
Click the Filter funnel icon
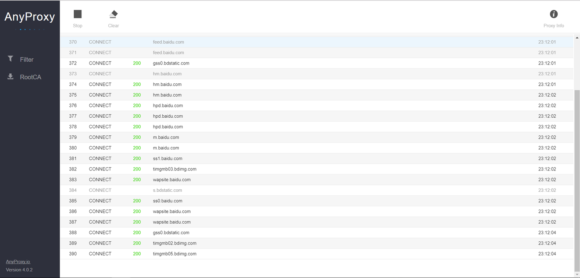pos(10,59)
